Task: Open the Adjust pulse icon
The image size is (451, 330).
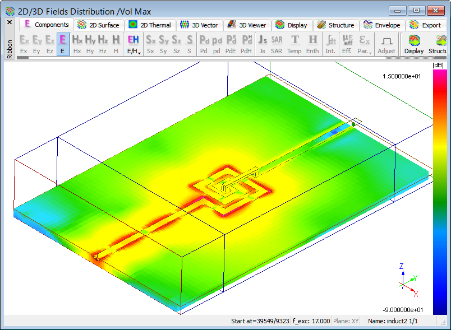Action: click(x=386, y=44)
